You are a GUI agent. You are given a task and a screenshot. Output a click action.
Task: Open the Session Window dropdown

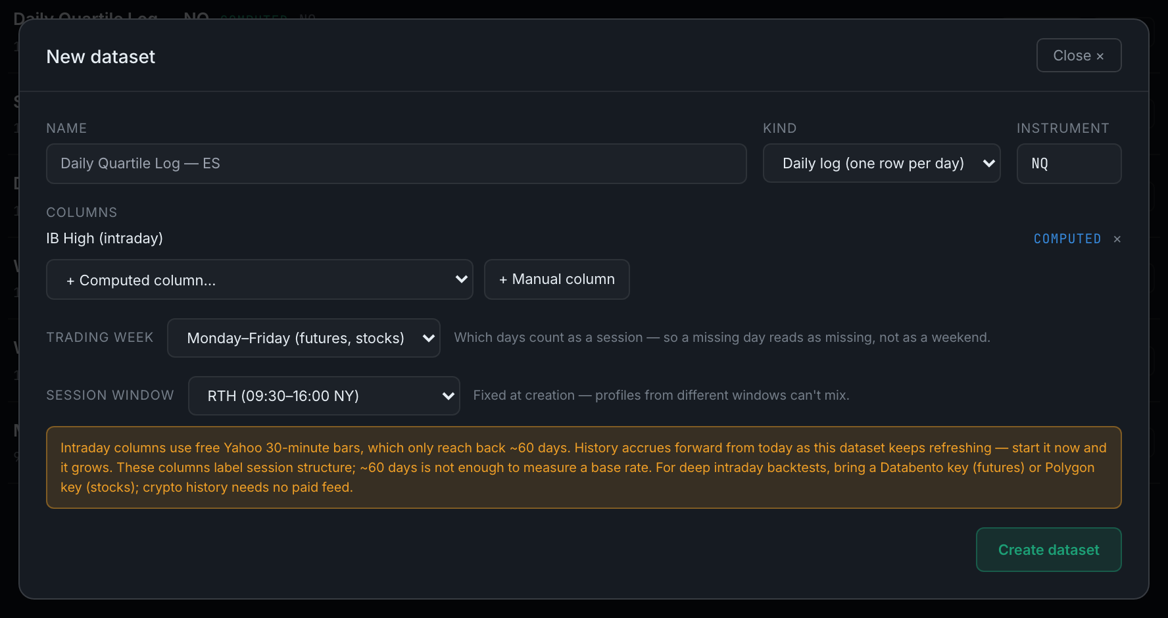[x=324, y=396]
